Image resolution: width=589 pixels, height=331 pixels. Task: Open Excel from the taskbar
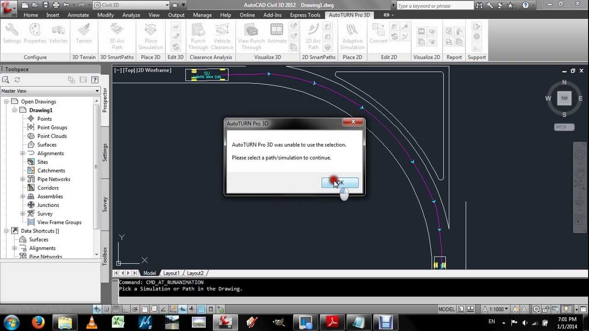point(118,322)
